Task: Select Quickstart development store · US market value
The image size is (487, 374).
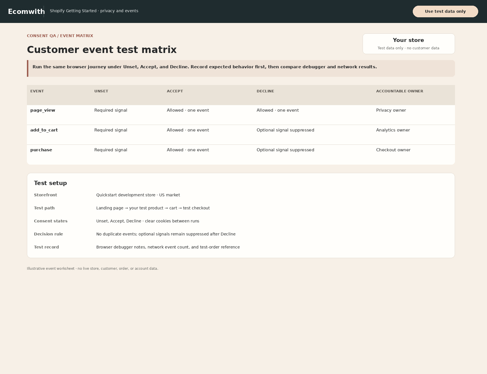Action: (x=138, y=195)
